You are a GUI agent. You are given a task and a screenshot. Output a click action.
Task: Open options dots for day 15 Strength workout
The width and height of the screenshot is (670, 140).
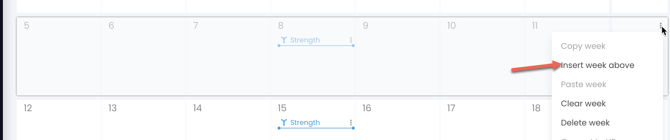(351, 123)
